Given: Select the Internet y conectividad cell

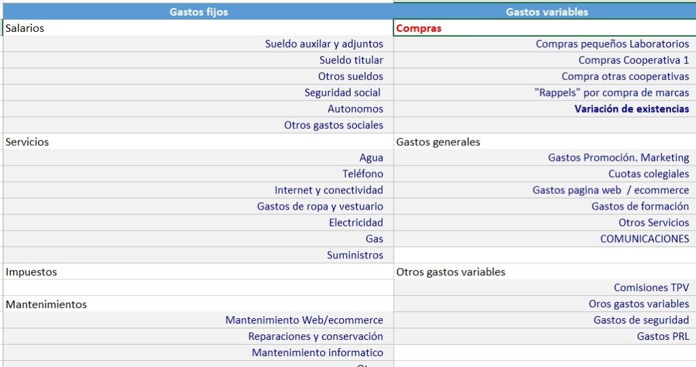Looking at the screenshot, I should point(198,190).
